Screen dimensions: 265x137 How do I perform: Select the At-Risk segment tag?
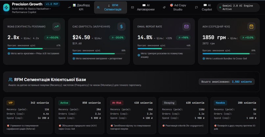pos(117,103)
